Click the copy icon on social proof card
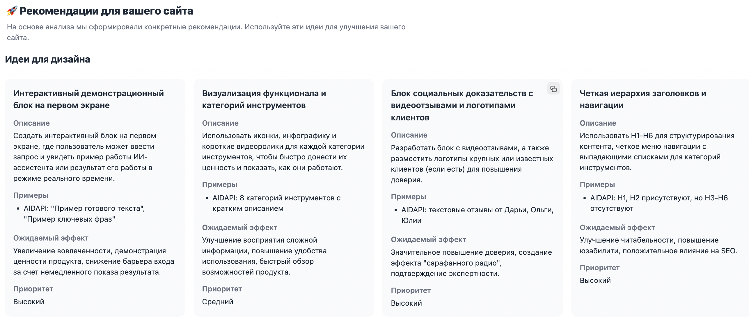Viewport: 749px width, 317px height. [x=553, y=89]
